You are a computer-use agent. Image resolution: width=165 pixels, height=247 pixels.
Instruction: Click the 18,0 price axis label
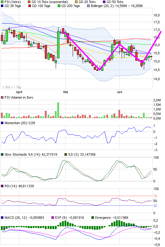pyautogui.click(x=157, y=15)
